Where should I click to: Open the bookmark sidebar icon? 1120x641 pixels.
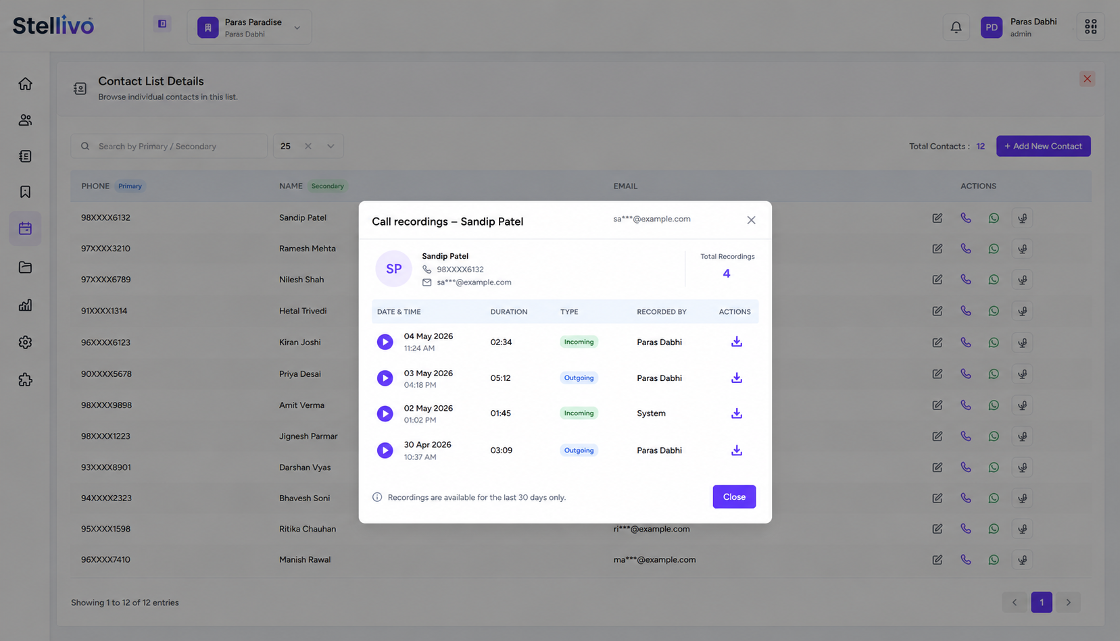[25, 192]
